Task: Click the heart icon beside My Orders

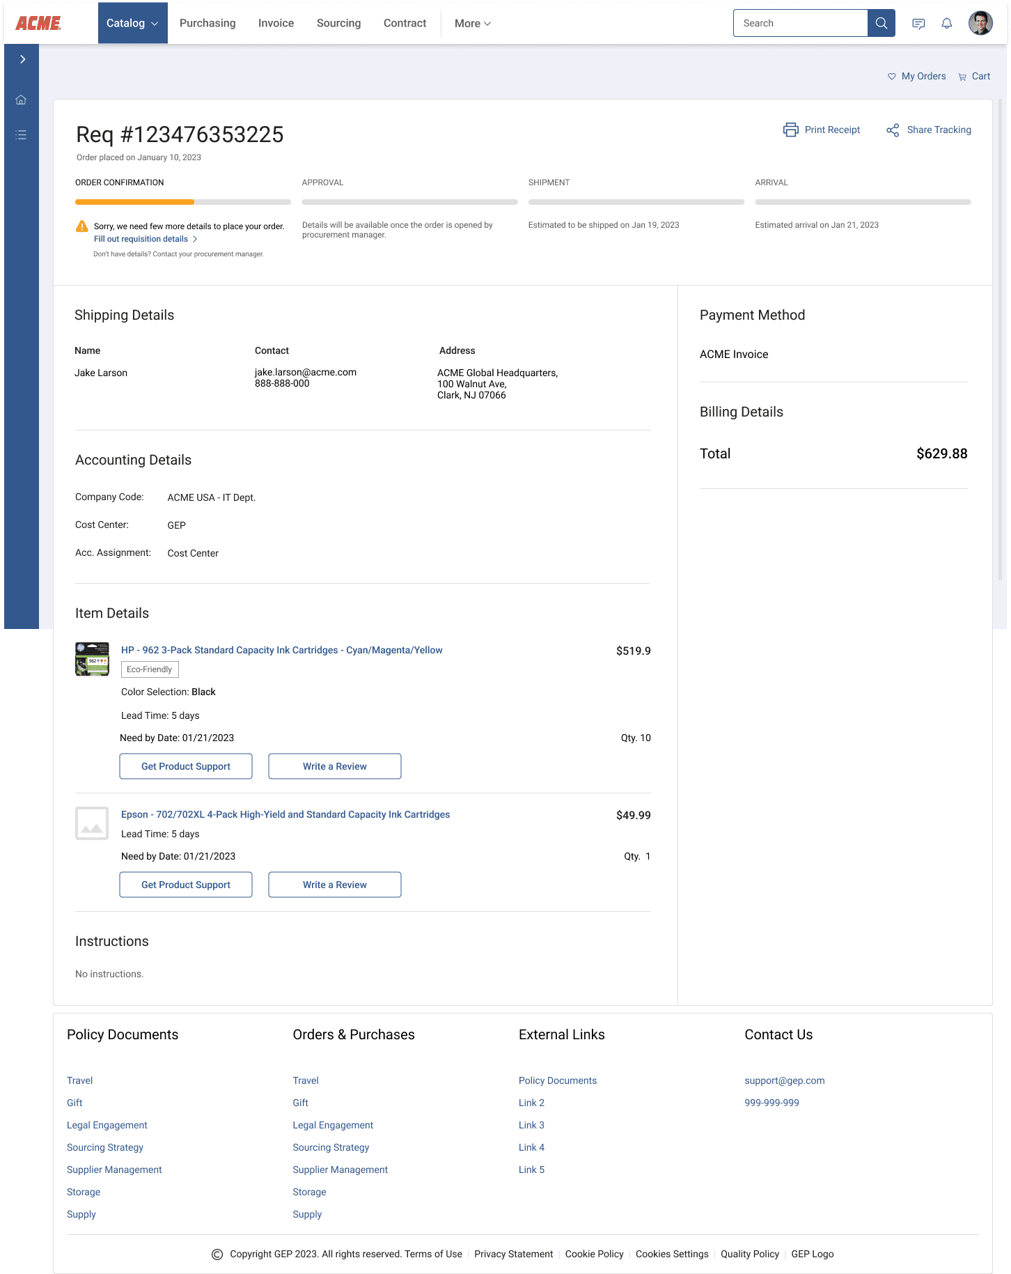Action: [891, 77]
